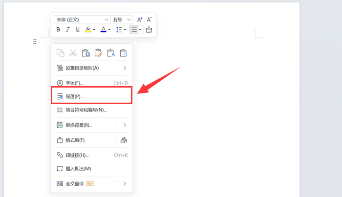The height and width of the screenshot is (197, 342).
Task: Expand the 全文翻译 submenu chevron
Action: tap(125, 184)
